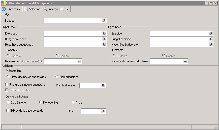Viewport: 219px width, 130px height.
Task: Click the application icon in title bar
Action: point(3,3)
